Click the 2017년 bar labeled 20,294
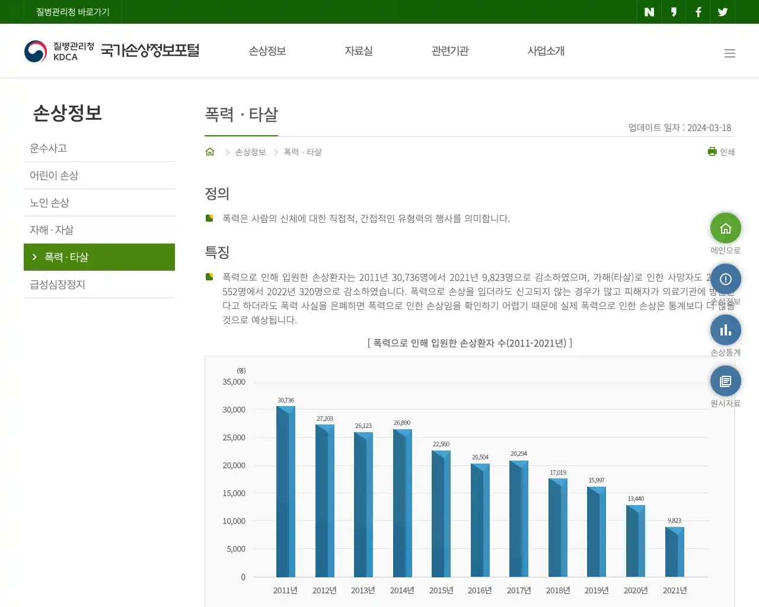Viewport: 759px width, 607px height. click(519, 519)
